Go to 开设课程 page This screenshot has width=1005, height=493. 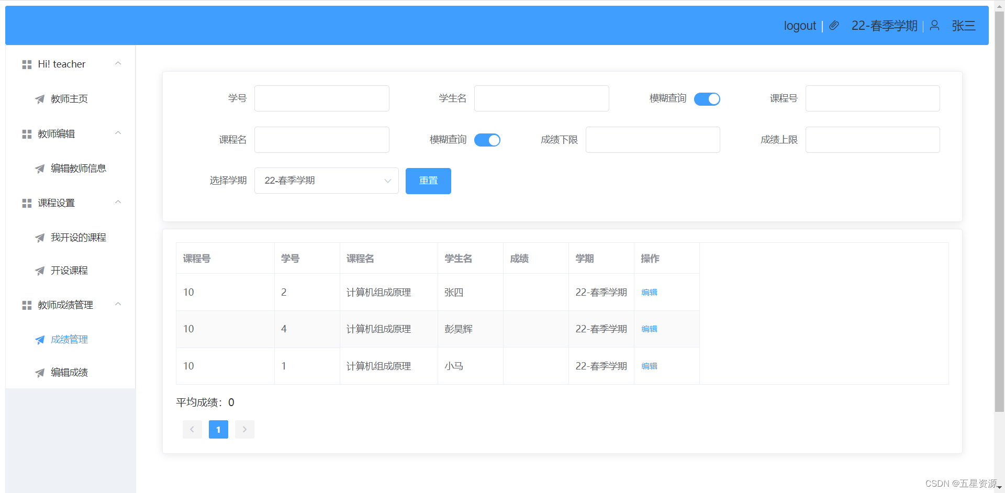pos(71,271)
